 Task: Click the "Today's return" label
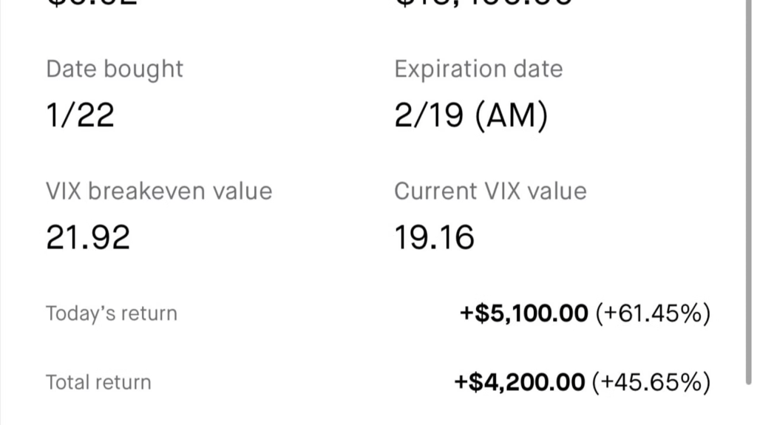coord(112,313)
